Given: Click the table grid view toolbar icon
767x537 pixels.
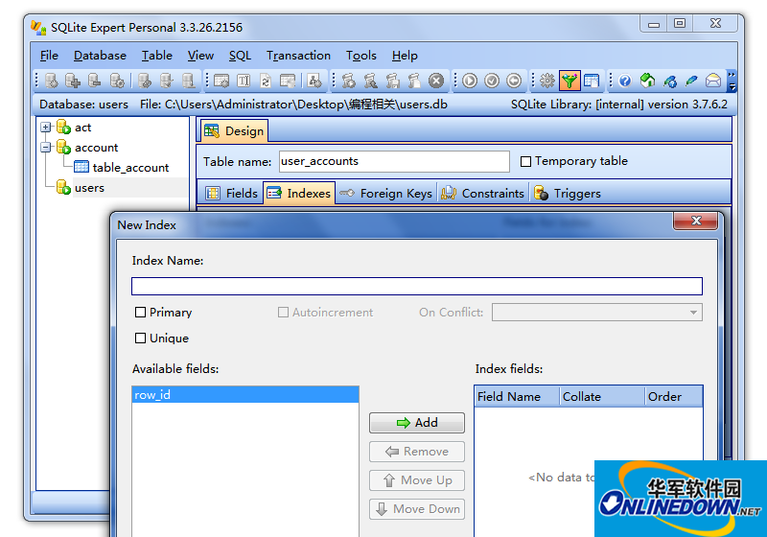Looking at the screenshot, I should (592, 81).
